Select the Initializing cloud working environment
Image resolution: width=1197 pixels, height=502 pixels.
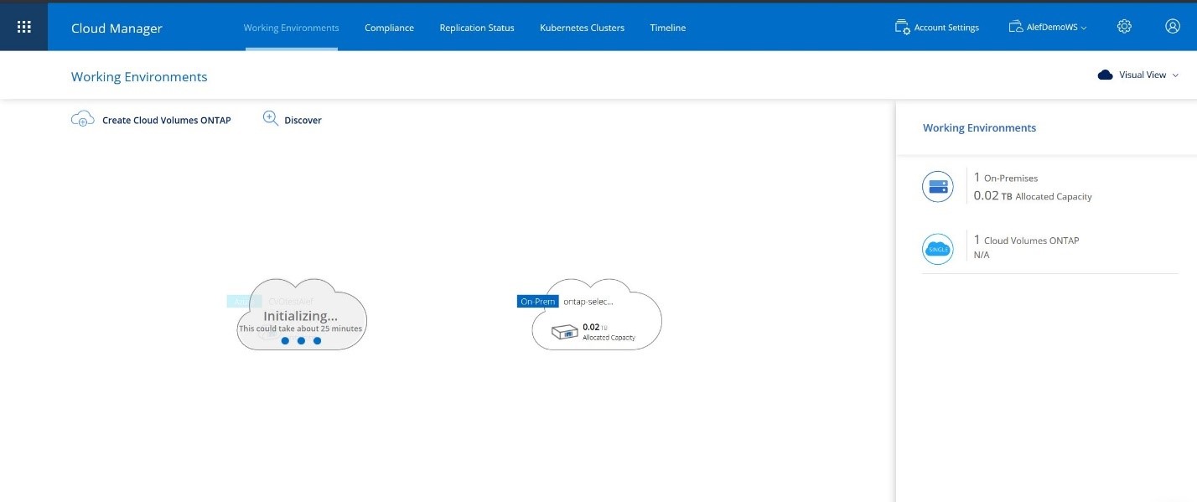click(x=301, y=316)
